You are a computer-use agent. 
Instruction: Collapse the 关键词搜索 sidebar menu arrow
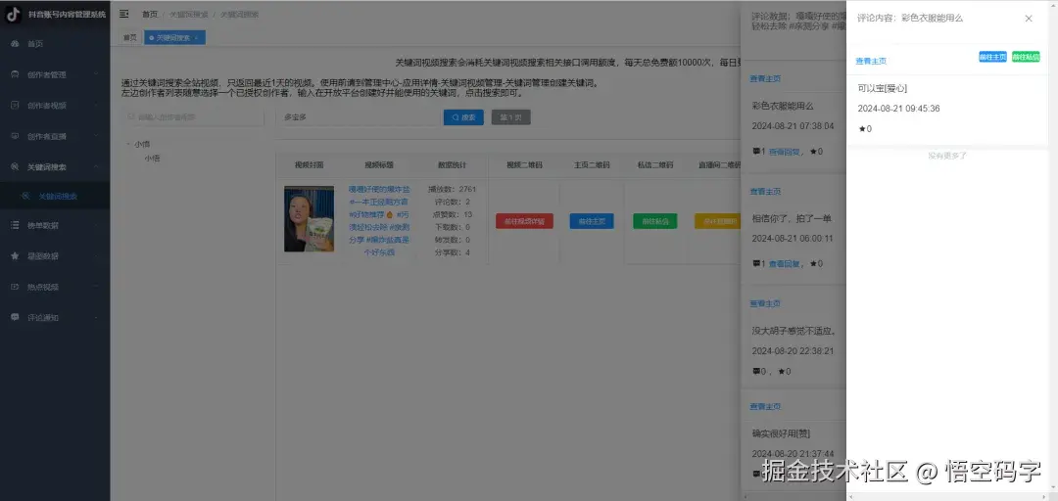[x=96, y=166]
